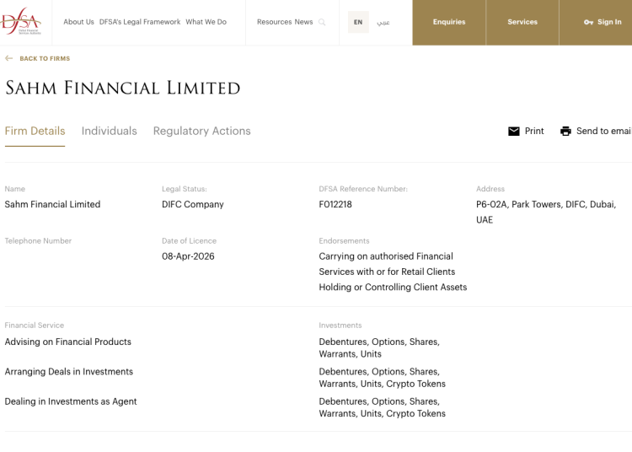The image size is (632, 452).
Task: Open the News section
Action: (x=303, y=22)
